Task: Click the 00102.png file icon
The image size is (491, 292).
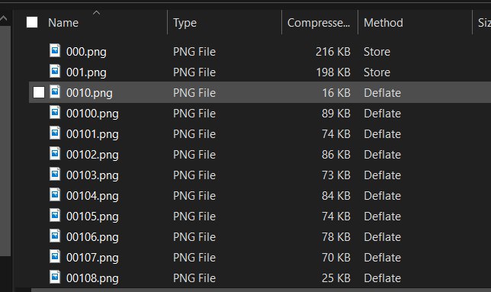Action: (55, 154)
